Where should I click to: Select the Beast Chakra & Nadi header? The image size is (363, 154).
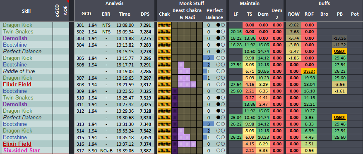187,14
